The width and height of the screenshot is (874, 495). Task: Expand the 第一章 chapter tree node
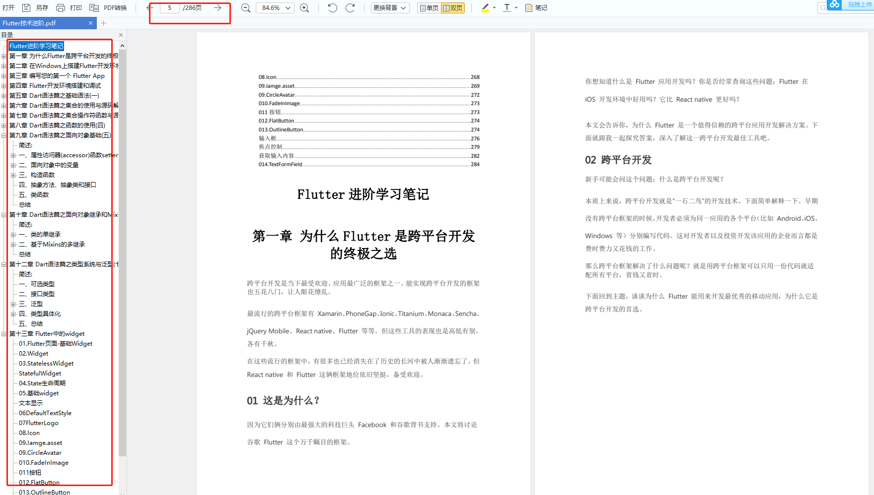point(4,56)
